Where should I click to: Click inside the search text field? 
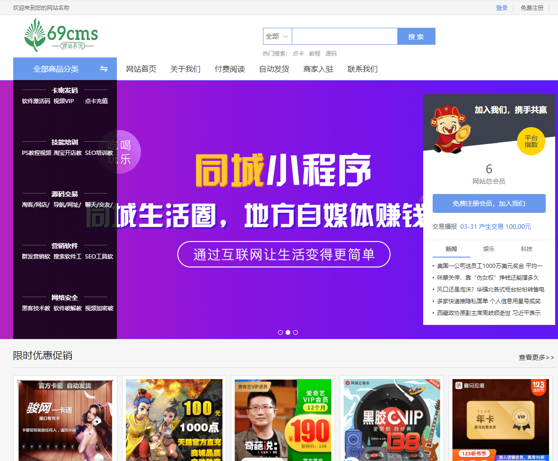pos(345,36)
